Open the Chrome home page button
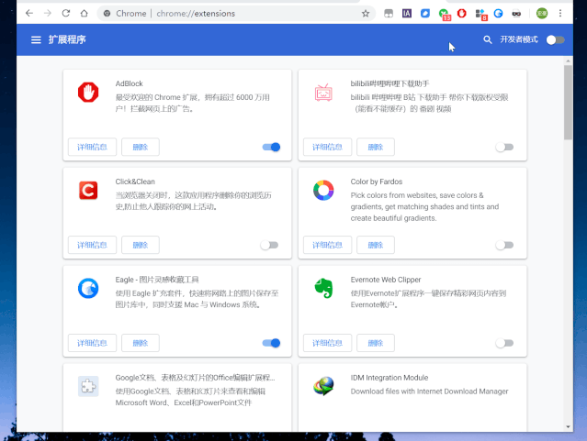The width and height of the screenshot is (587, 441). coord(85,14)
